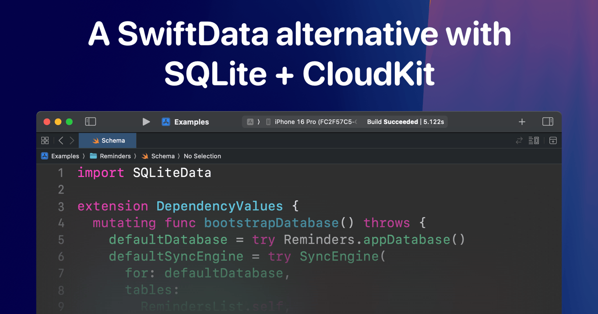Click No Selection in jump bar

pos(202,156)
